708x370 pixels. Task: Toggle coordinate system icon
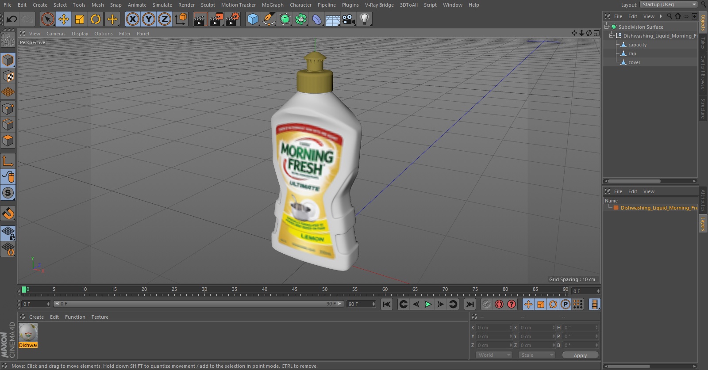coord(181,19)
